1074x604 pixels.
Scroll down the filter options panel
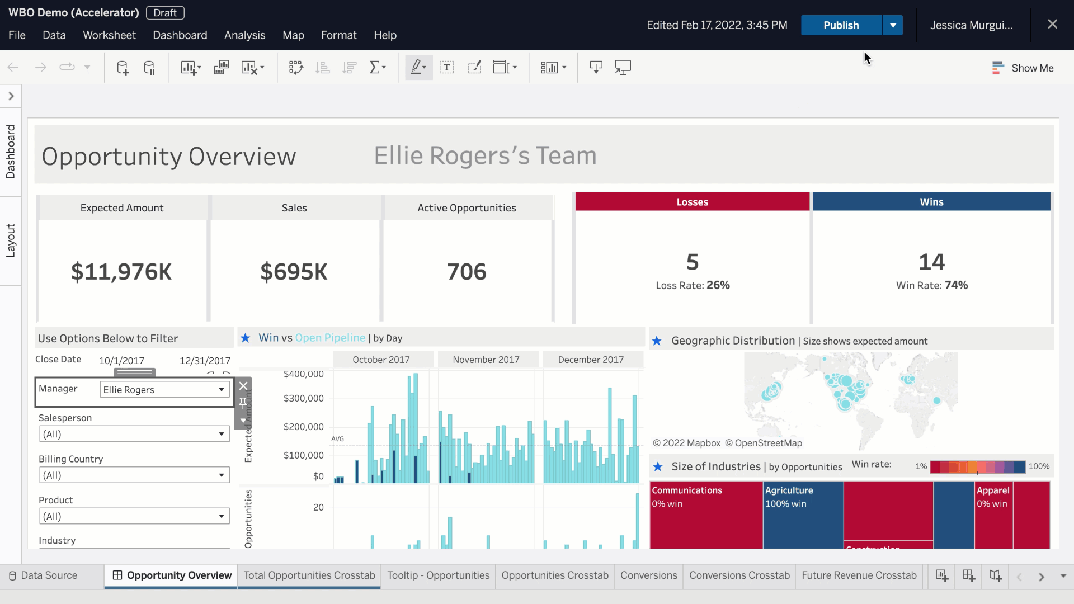pyautogui.click(x=243, y=421)
